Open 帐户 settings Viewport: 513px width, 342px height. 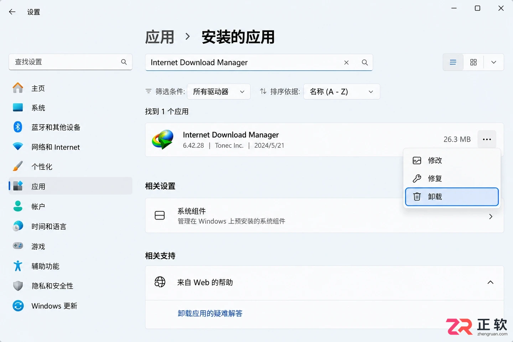(71, 206)
